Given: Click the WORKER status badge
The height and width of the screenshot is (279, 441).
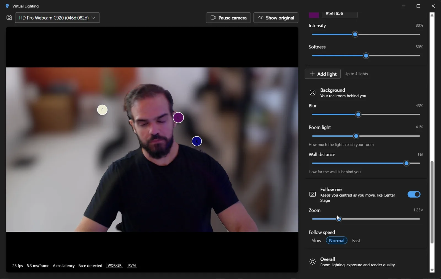Looking at the screenshot, I should coord(114,266).
